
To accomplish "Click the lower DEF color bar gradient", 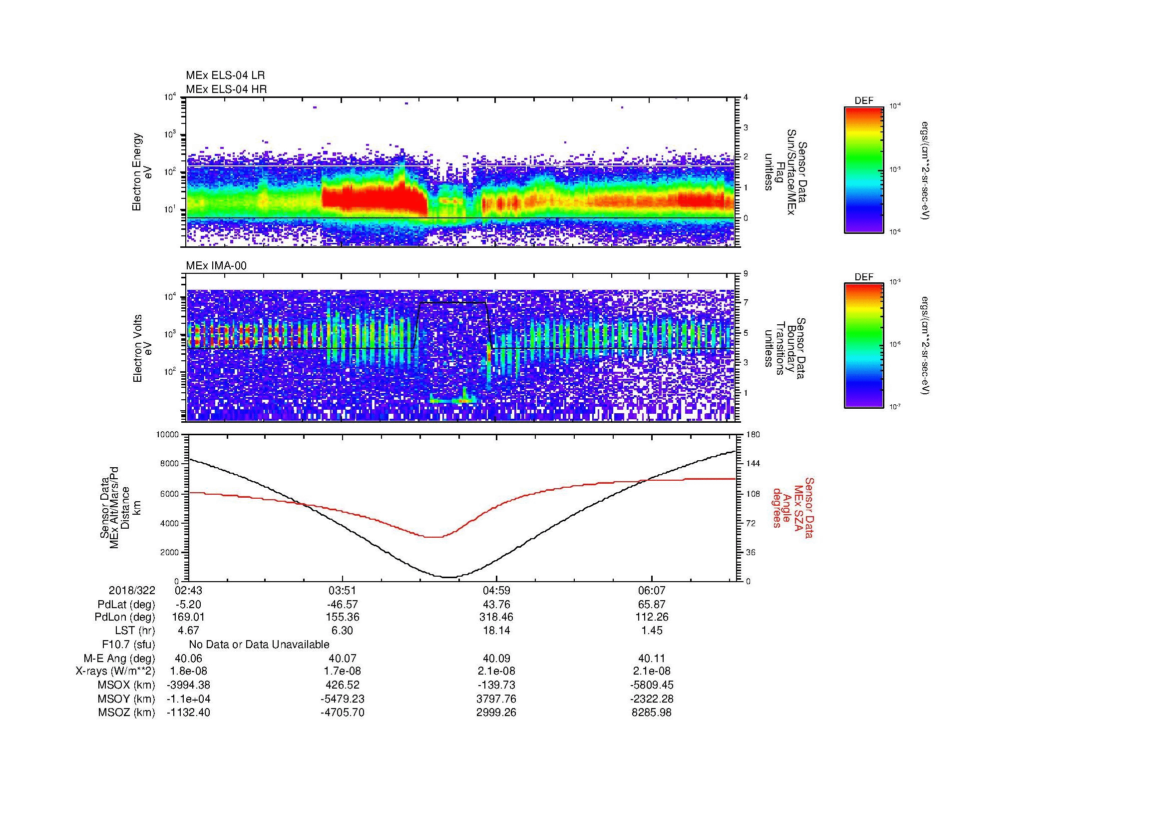I will (x=864, y=346).
